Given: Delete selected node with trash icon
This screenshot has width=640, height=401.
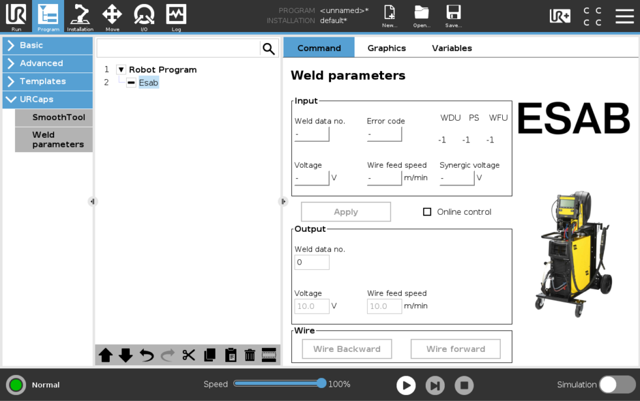Looking at the screenshot, I should (249, 355).
